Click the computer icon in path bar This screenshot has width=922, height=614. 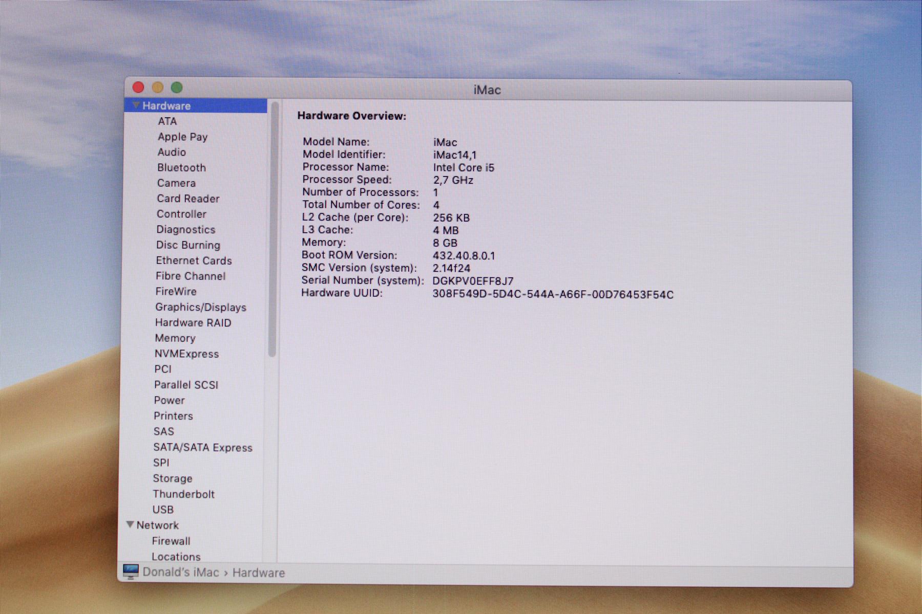131,572
